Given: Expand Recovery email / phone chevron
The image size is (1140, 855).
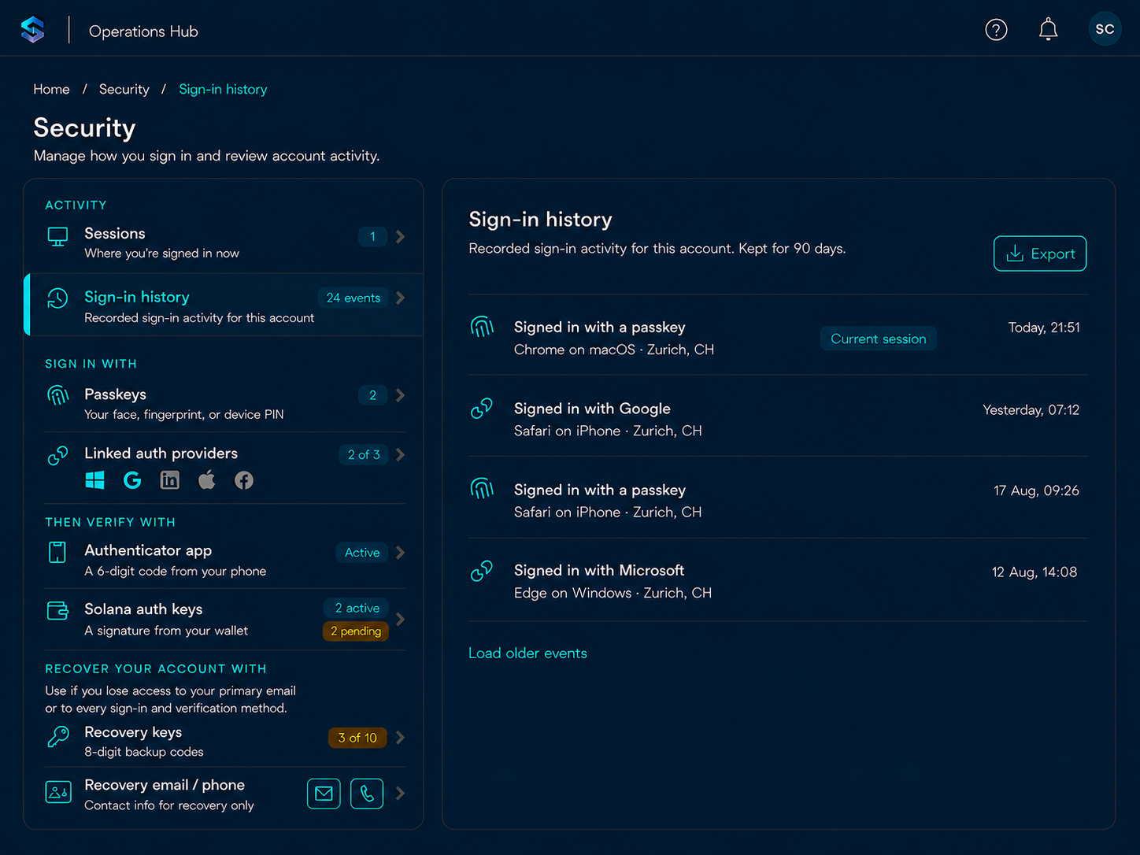Looking at the screenshot, I should point(401,794).
